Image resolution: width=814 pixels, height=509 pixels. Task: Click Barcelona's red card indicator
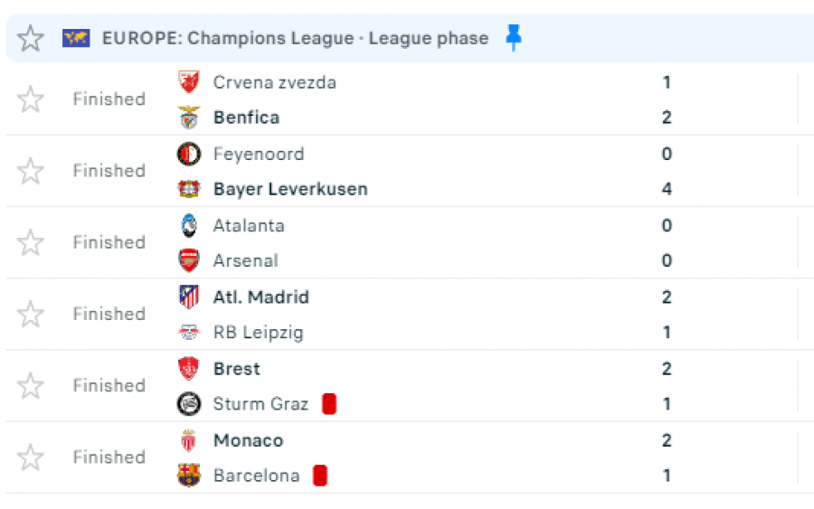[319, 476]
